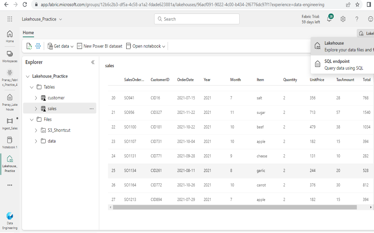
Task: Click the horizontal scrollbar thumb
Action: (x=235, y=207)
